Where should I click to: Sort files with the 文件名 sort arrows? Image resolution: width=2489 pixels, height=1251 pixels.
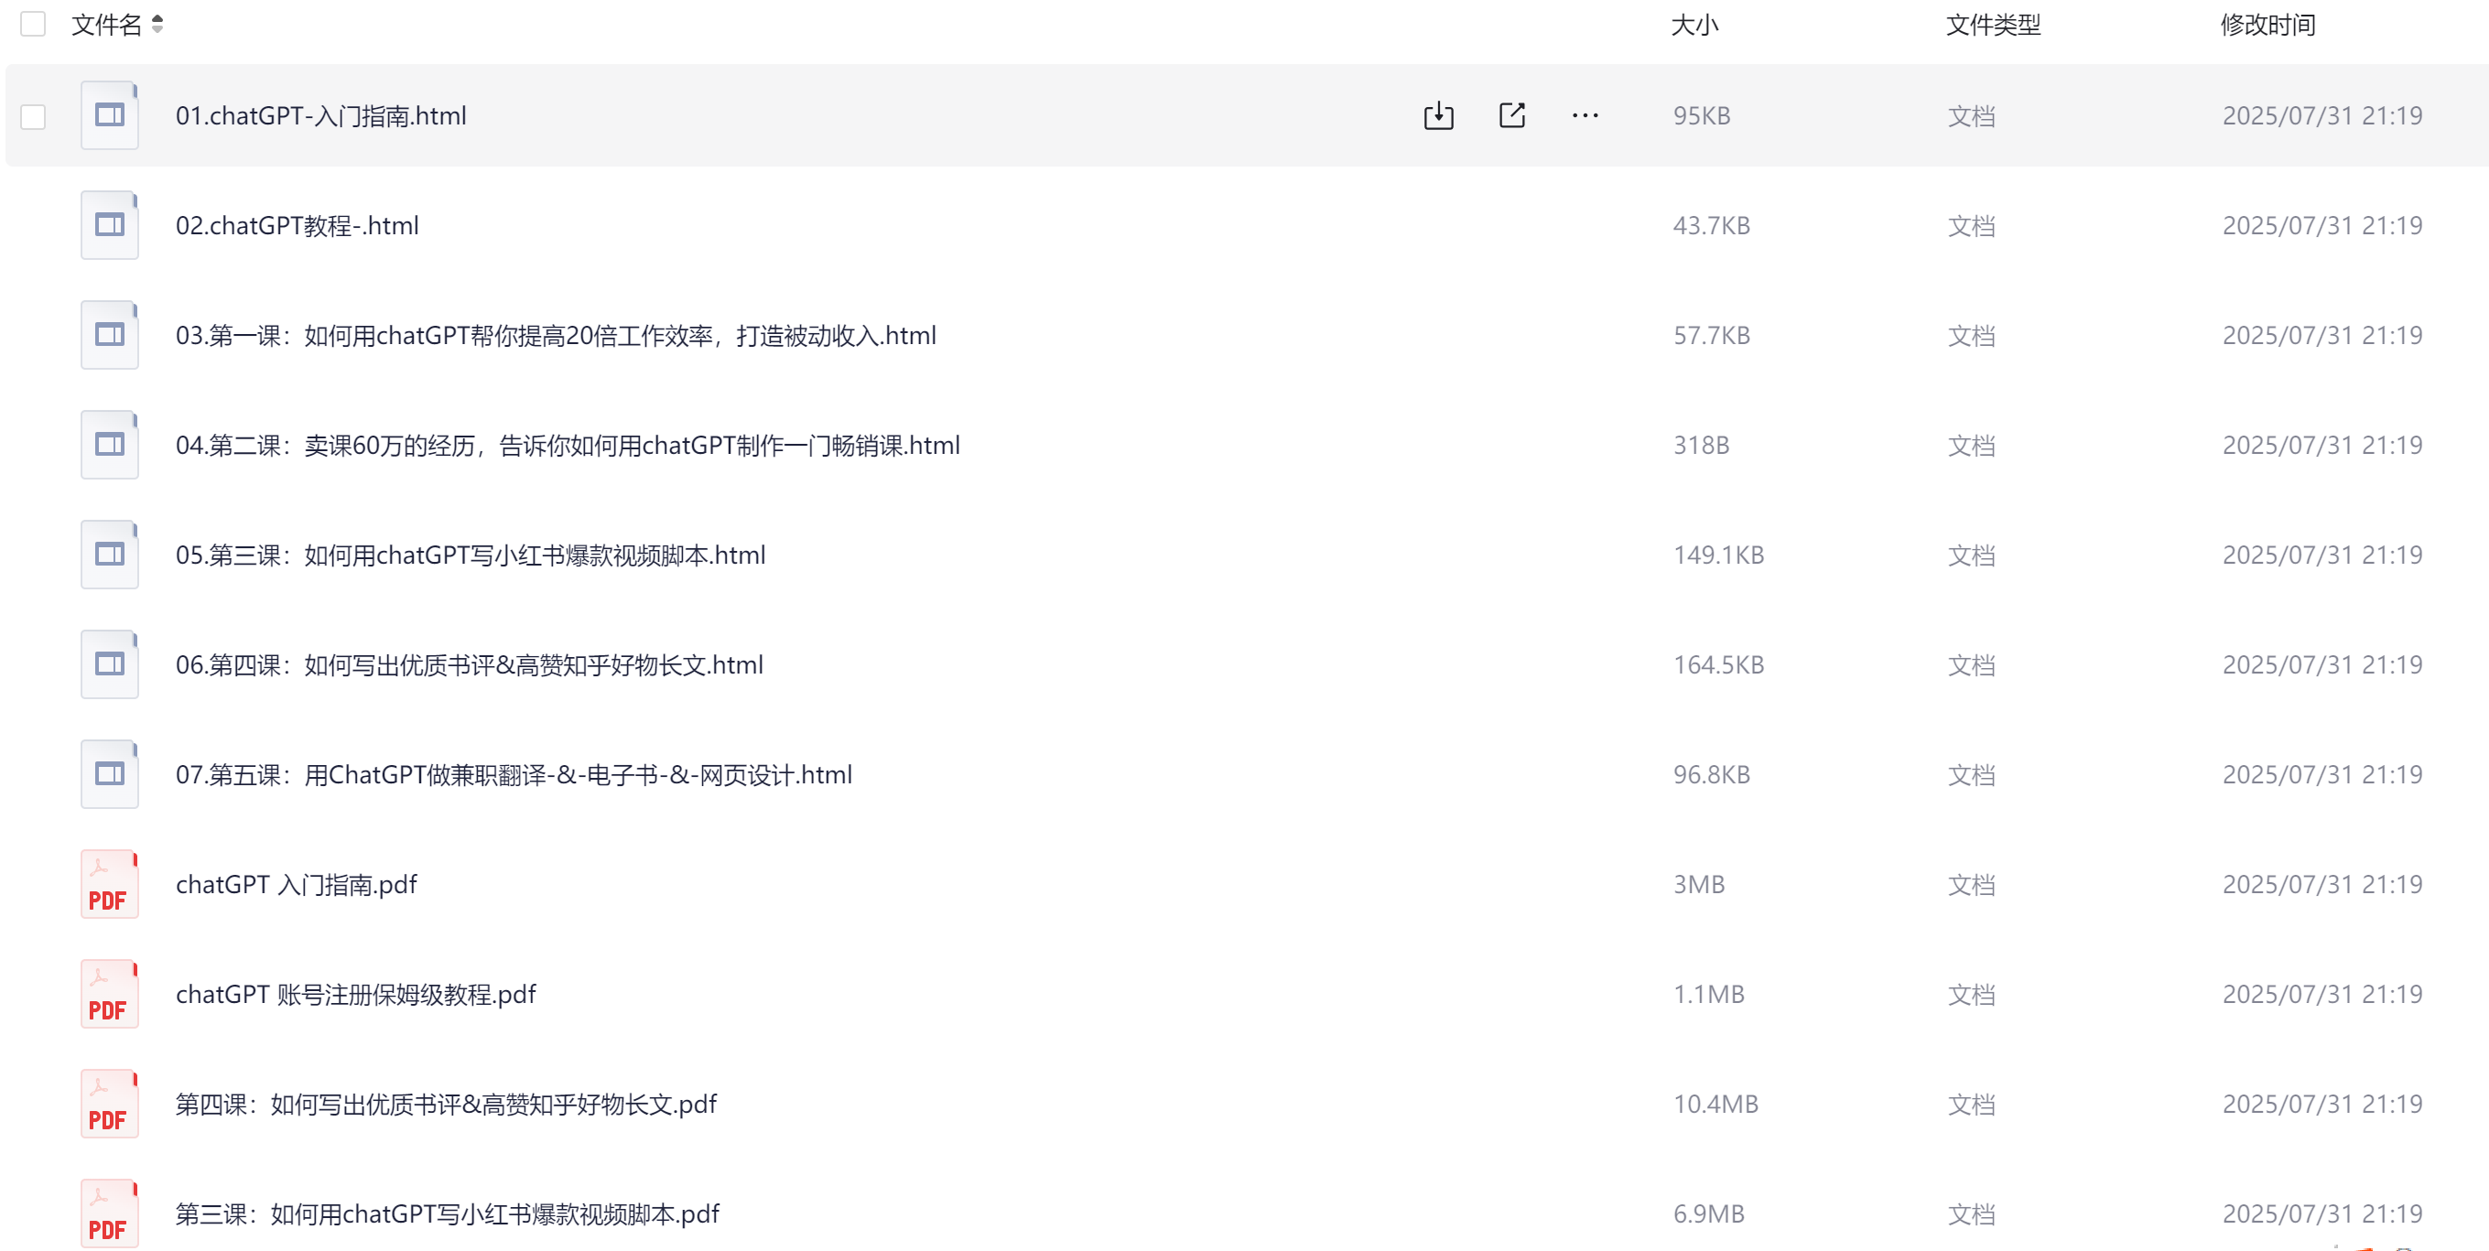[157, 24]
